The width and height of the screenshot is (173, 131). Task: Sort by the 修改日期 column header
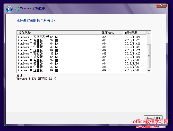coord(135,33)
